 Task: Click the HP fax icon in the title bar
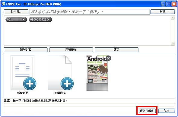point(4,4)
